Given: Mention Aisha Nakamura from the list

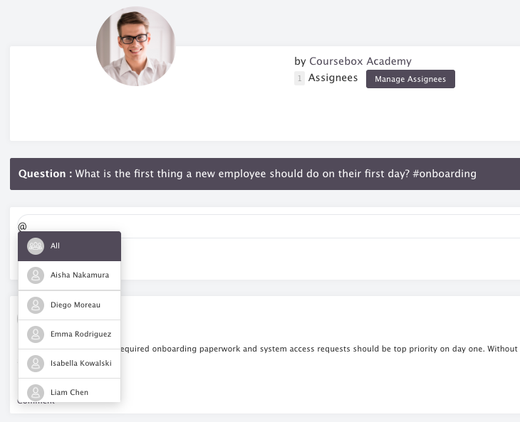Looking at the screenshot, I should pos(69,275).
